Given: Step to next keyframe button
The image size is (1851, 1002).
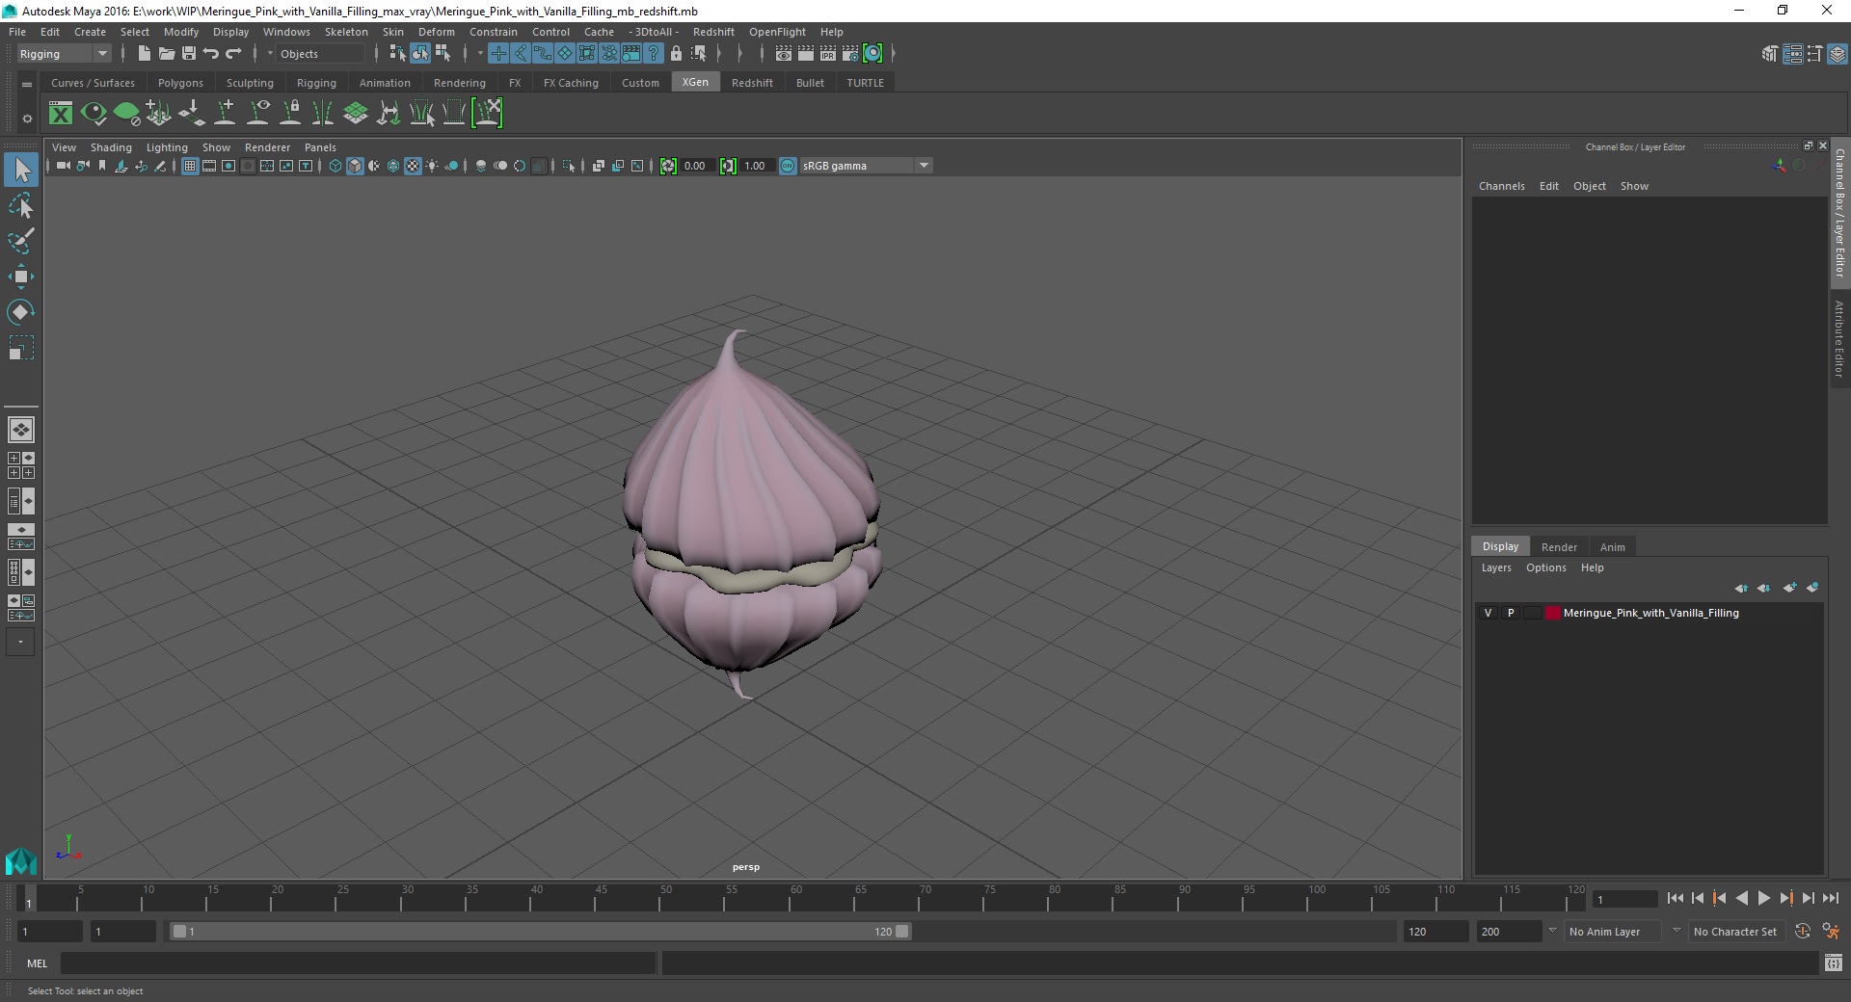Looking at the screenshot, I should [1785, 898].
